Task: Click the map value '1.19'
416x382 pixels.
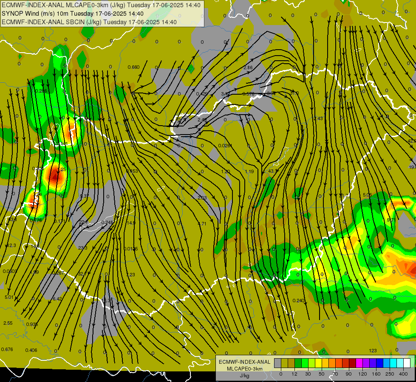Action: click(x=249, y=171)
